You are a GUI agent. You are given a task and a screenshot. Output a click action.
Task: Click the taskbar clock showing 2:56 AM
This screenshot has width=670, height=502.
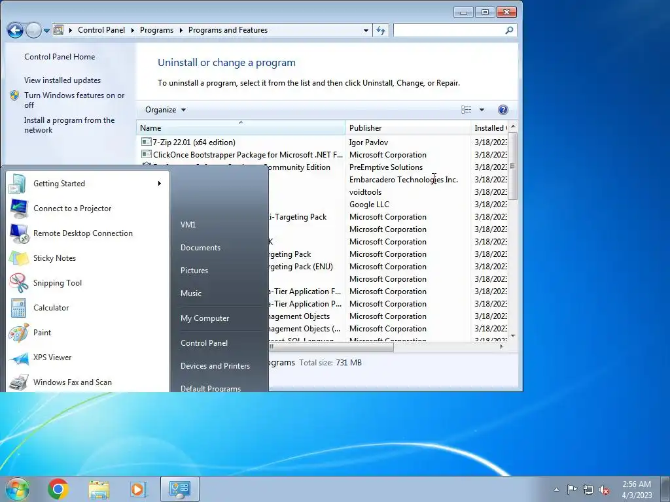pyautogui.click(x=637, y=490)
